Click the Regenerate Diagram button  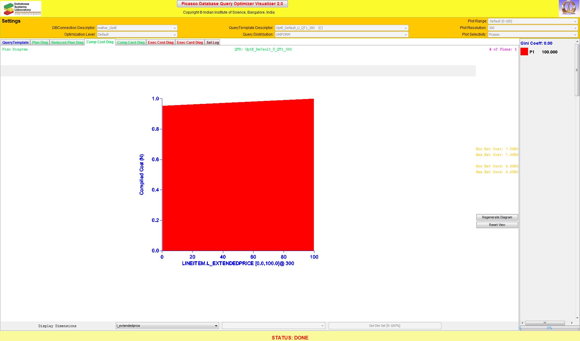point(497,217)
